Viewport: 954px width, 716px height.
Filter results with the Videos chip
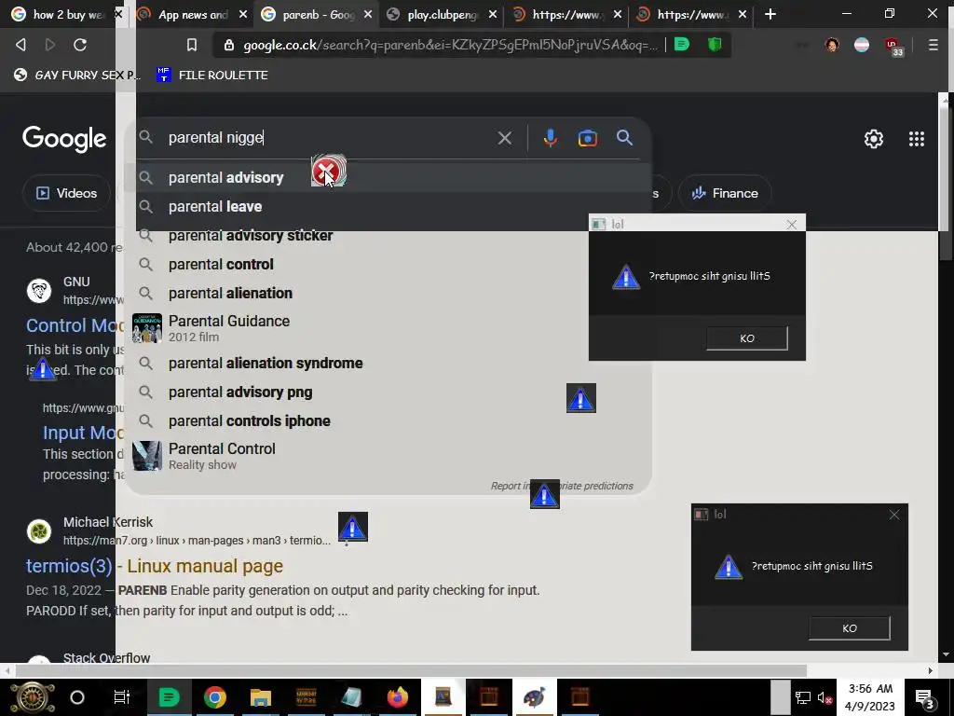[x=67, y=193]
